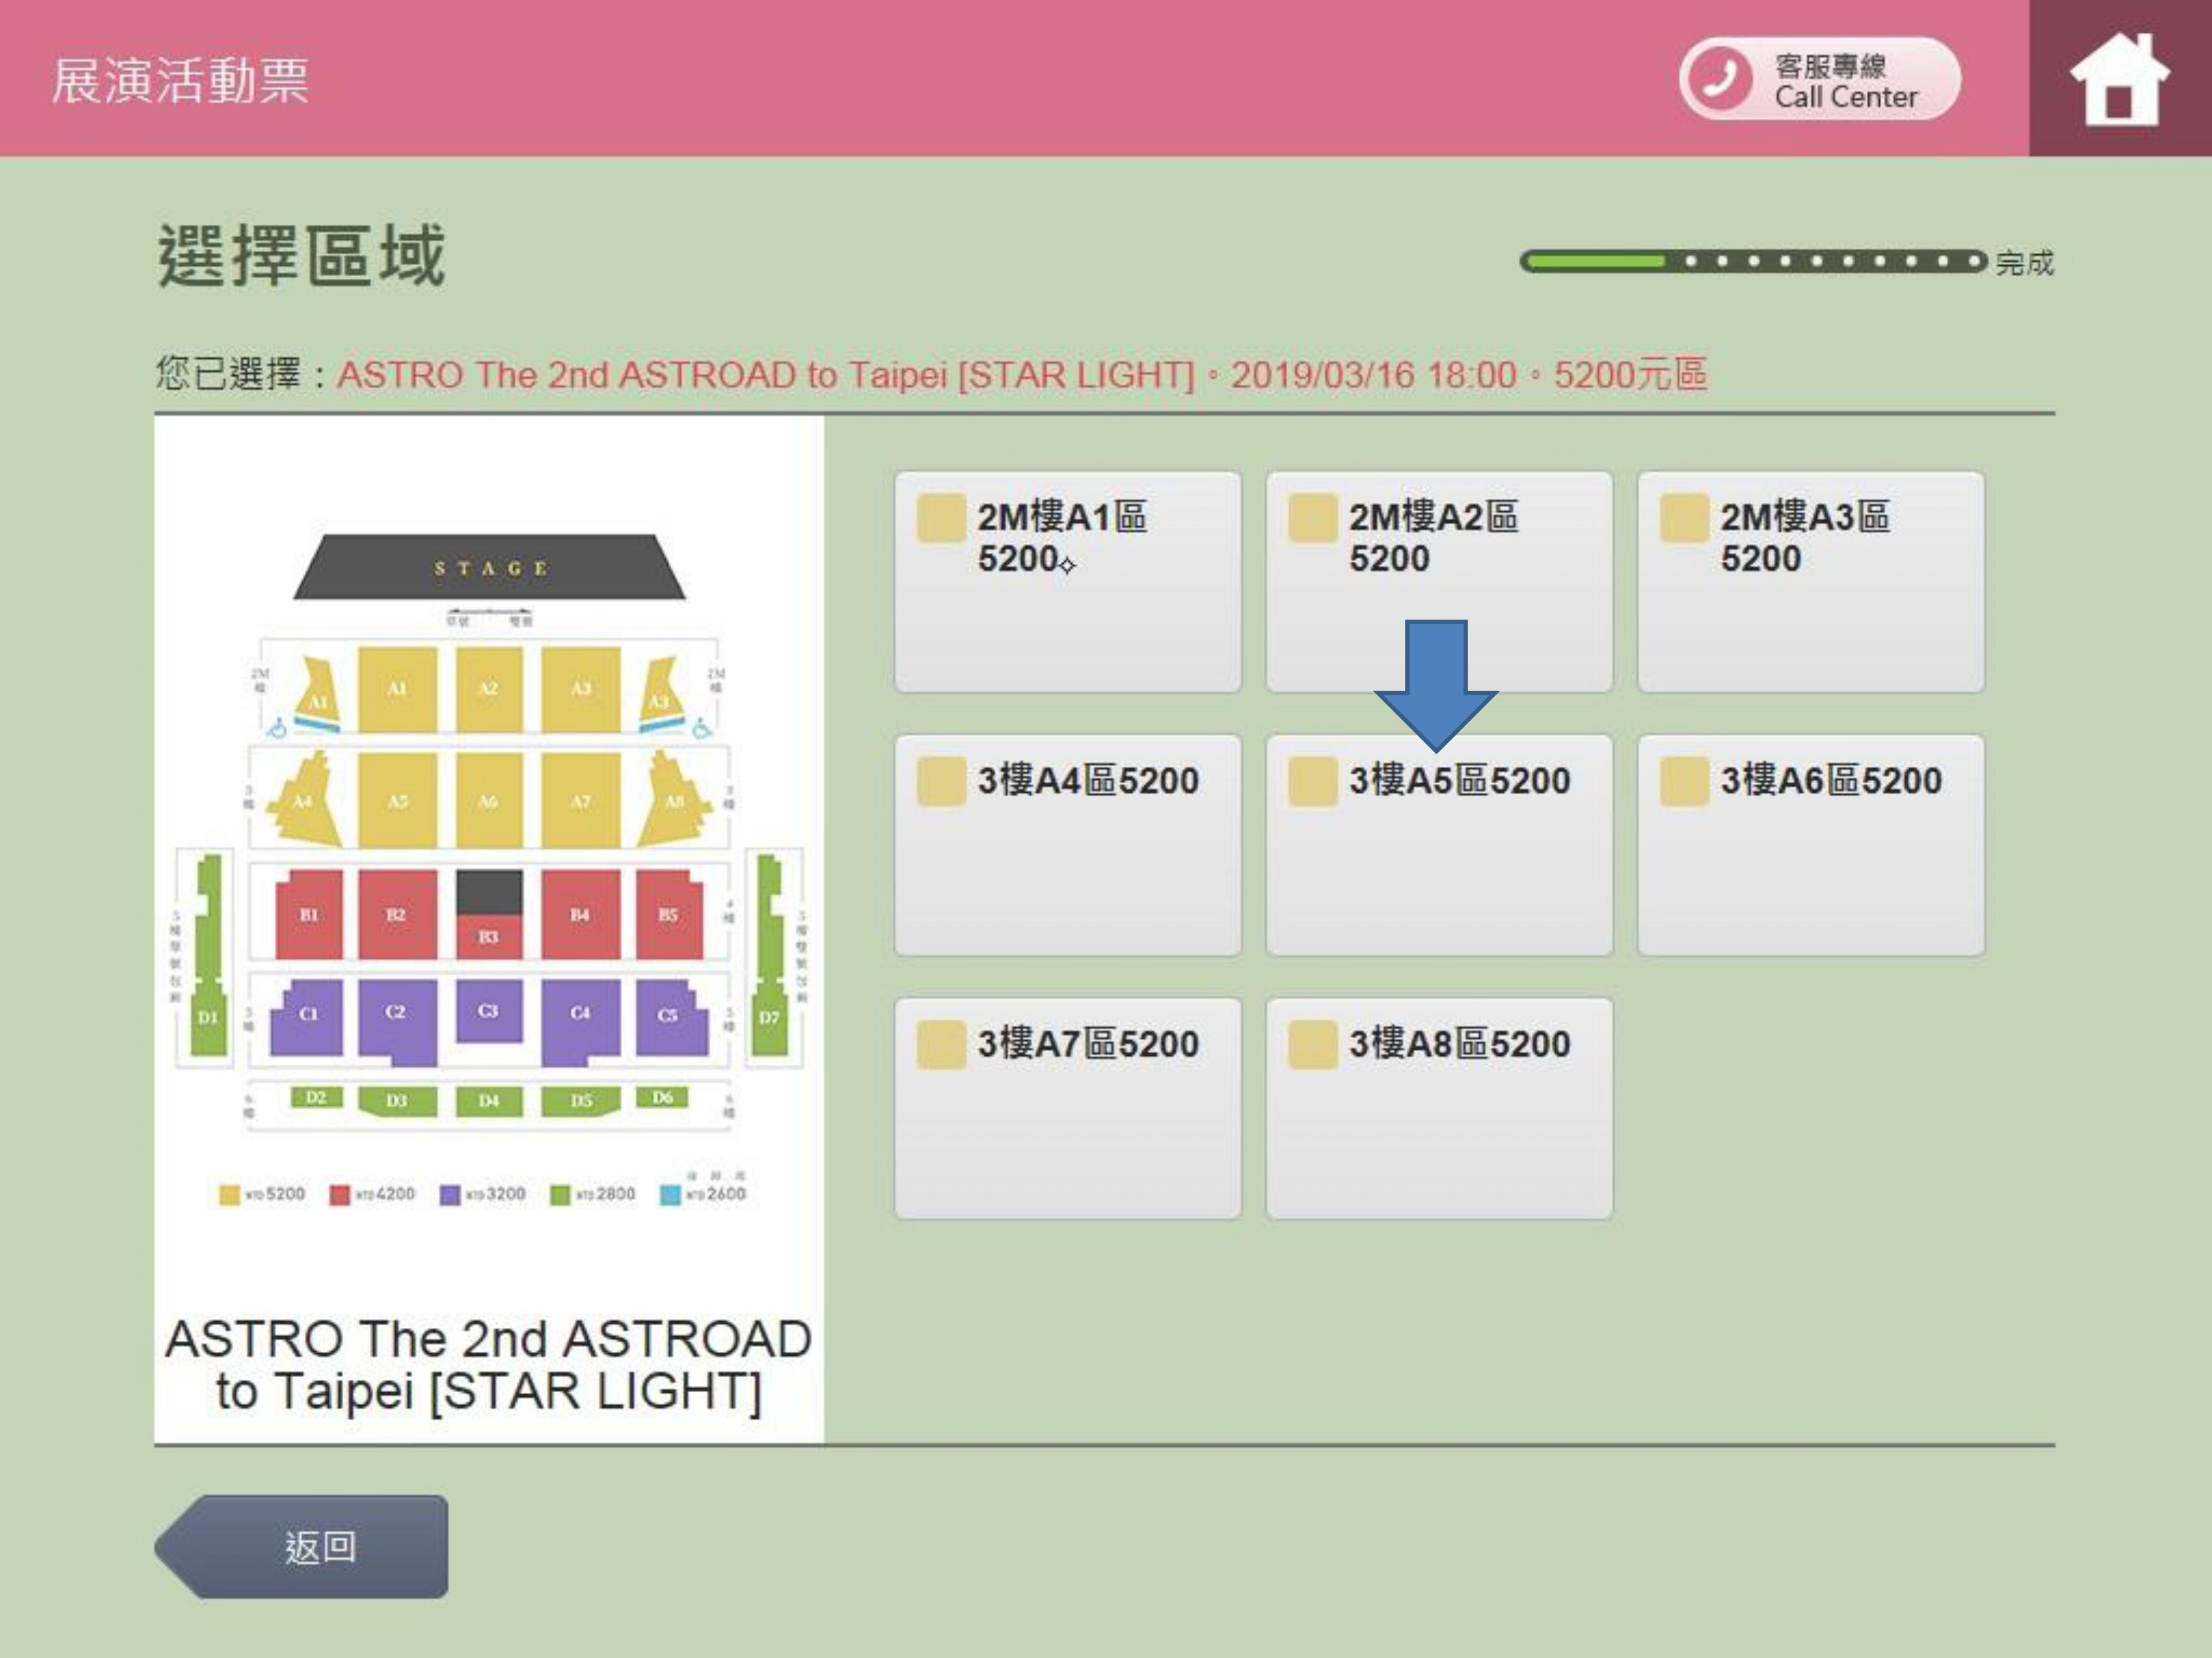Click the 完成 label by progress bar
This screenshot has height=1658, width=2212.
point(2024,263)
